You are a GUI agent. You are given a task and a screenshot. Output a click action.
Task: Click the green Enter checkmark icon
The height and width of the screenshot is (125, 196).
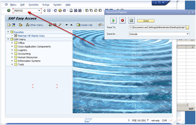tap(9, 11)
